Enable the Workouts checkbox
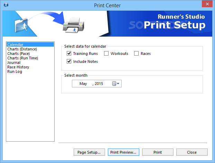Image resolution: width=215 pixels, height=163 pixels. point(106,54)
